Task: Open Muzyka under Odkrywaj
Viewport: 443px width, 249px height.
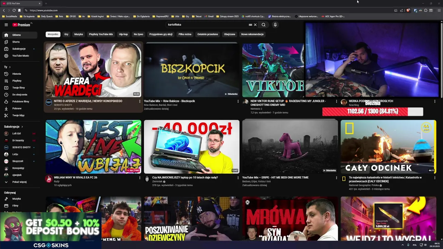Action: pos(17,199)
